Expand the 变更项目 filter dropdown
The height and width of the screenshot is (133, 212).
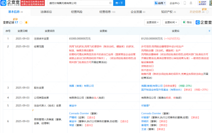click(x=152, y=22)
